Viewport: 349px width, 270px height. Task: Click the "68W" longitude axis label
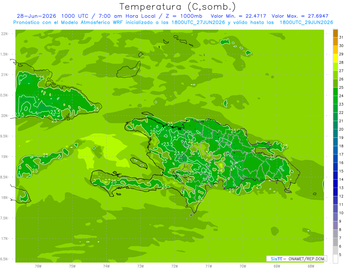311,266
